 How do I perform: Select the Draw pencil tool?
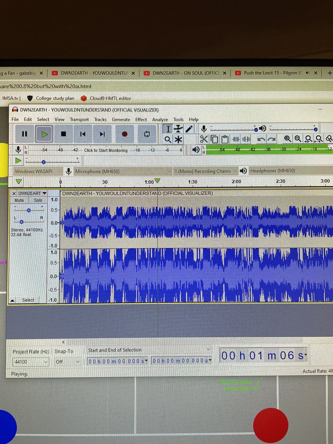point(189,129)
